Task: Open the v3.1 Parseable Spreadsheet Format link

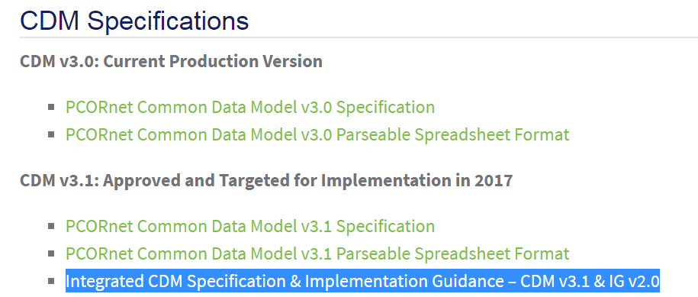Action: (317, 253)
